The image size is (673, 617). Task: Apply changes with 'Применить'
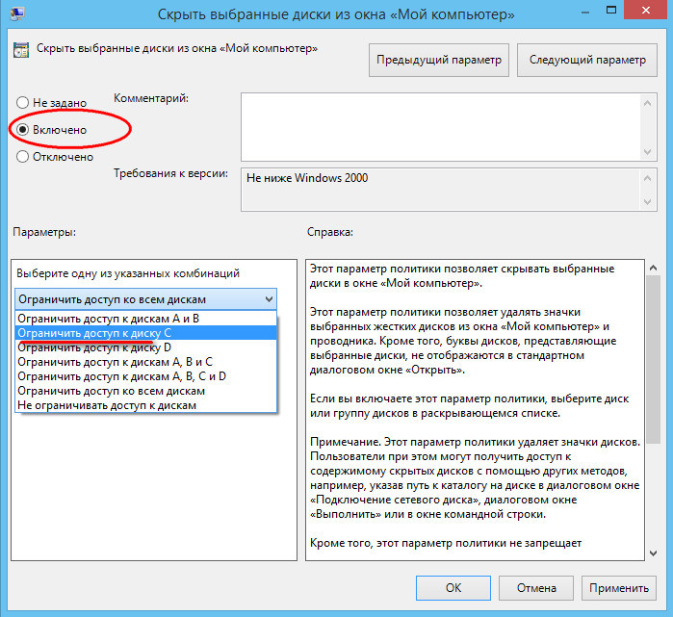coord(619,587)
